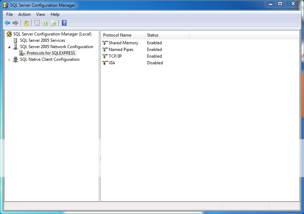
Task: Open the File menu
Action: (x=9, y=14)
